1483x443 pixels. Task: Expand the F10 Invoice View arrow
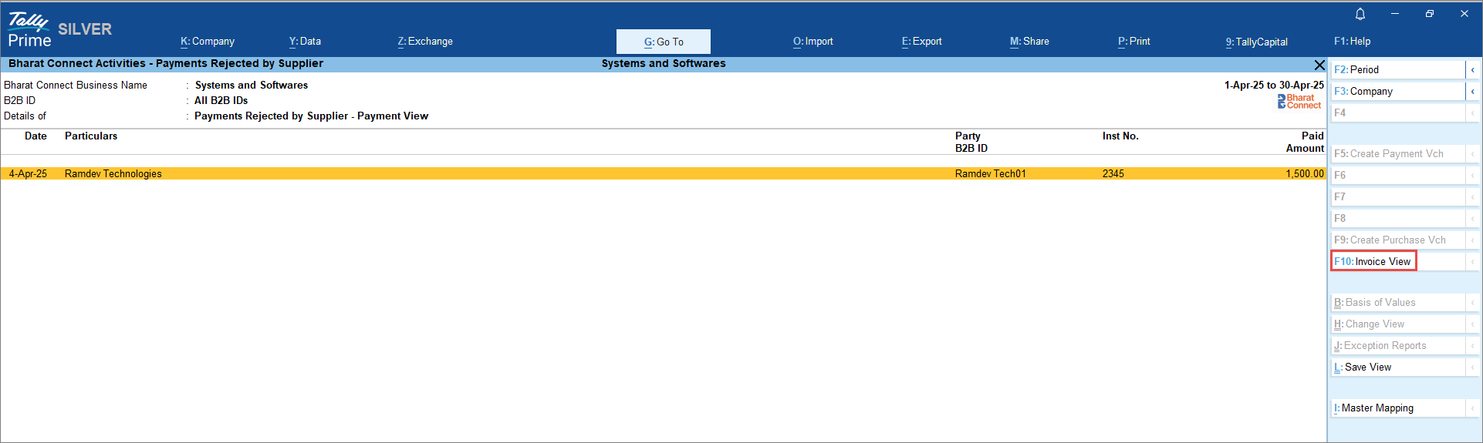1472,262
